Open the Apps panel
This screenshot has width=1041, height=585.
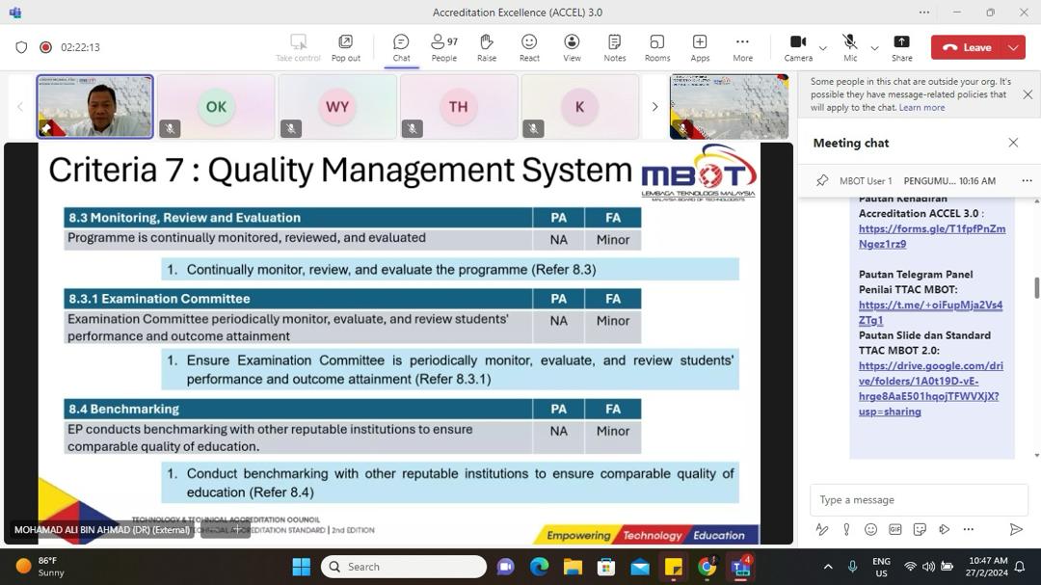click(x=700, y=46)
